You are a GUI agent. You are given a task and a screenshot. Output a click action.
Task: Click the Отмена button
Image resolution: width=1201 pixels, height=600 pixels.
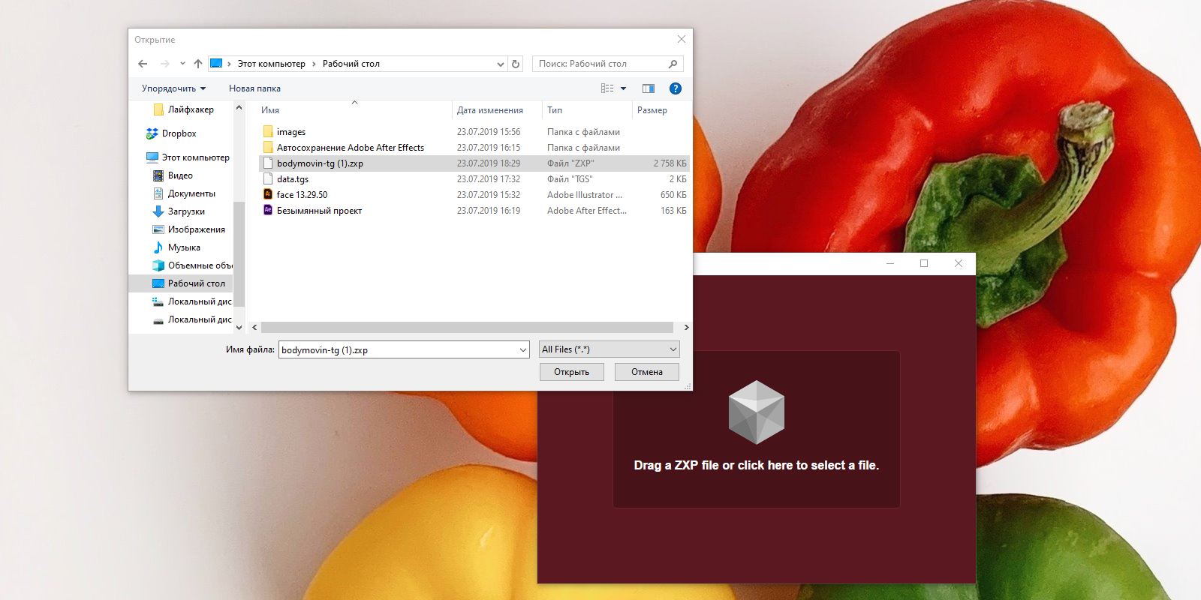647,372
